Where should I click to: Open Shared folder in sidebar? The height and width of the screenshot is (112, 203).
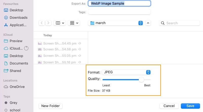(x=12, y=71)
